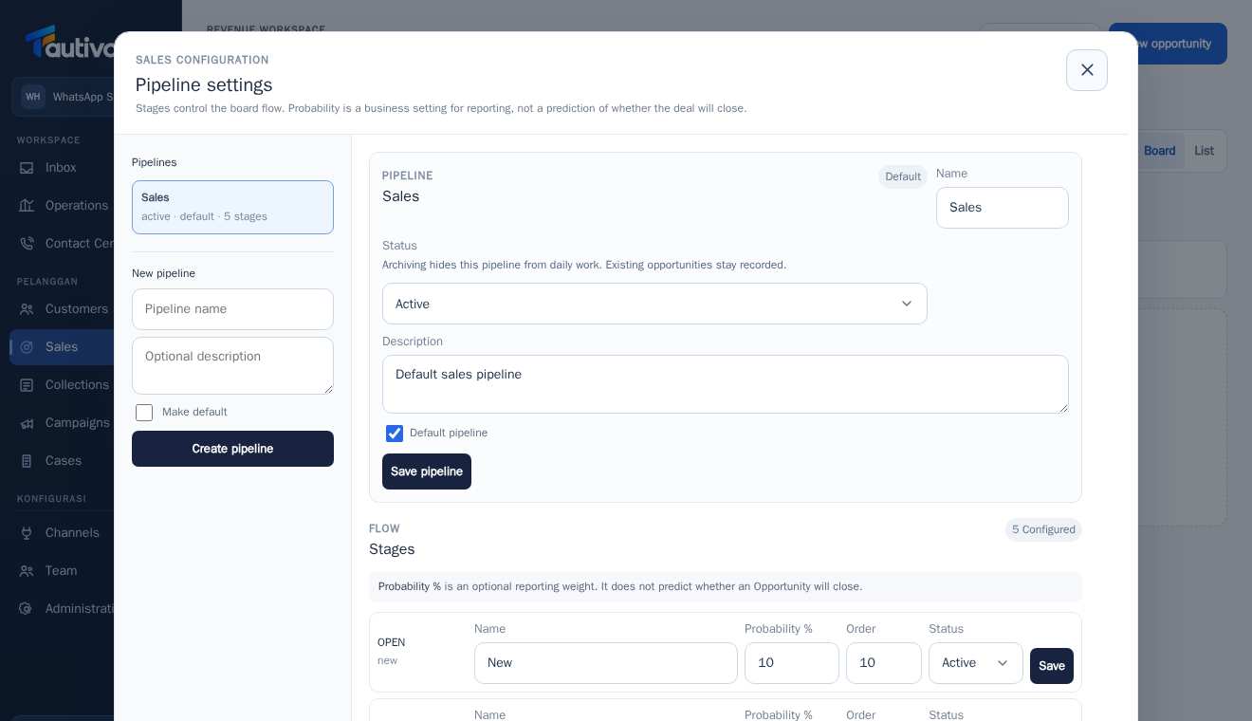Click the Operations sidebar icon
The height and width of the screenshot is (721, 1252).
click(27, 206)
